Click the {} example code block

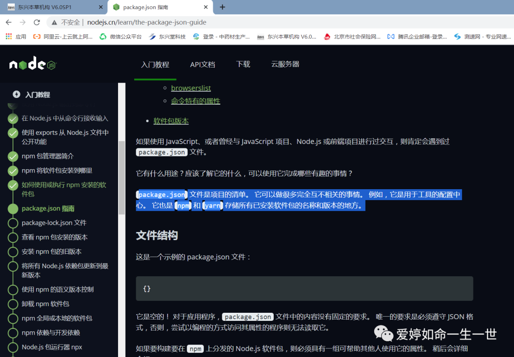(305, 289)
